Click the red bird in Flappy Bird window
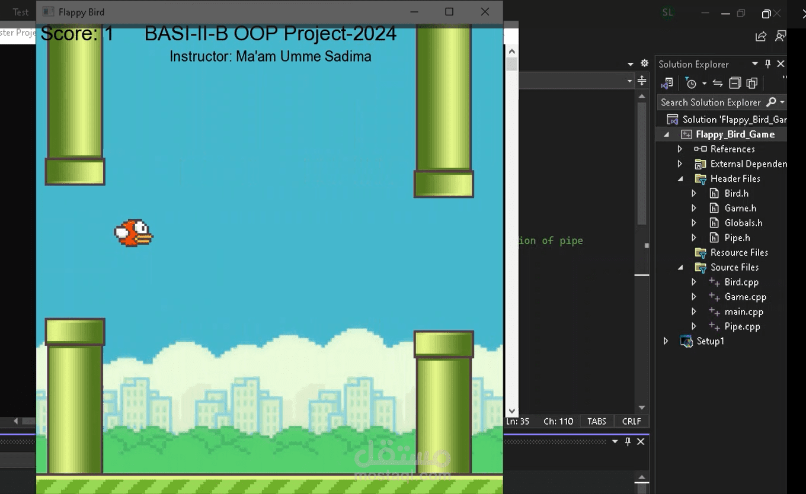This screenshot has height=494, width=806. click(x=133, y=233)
